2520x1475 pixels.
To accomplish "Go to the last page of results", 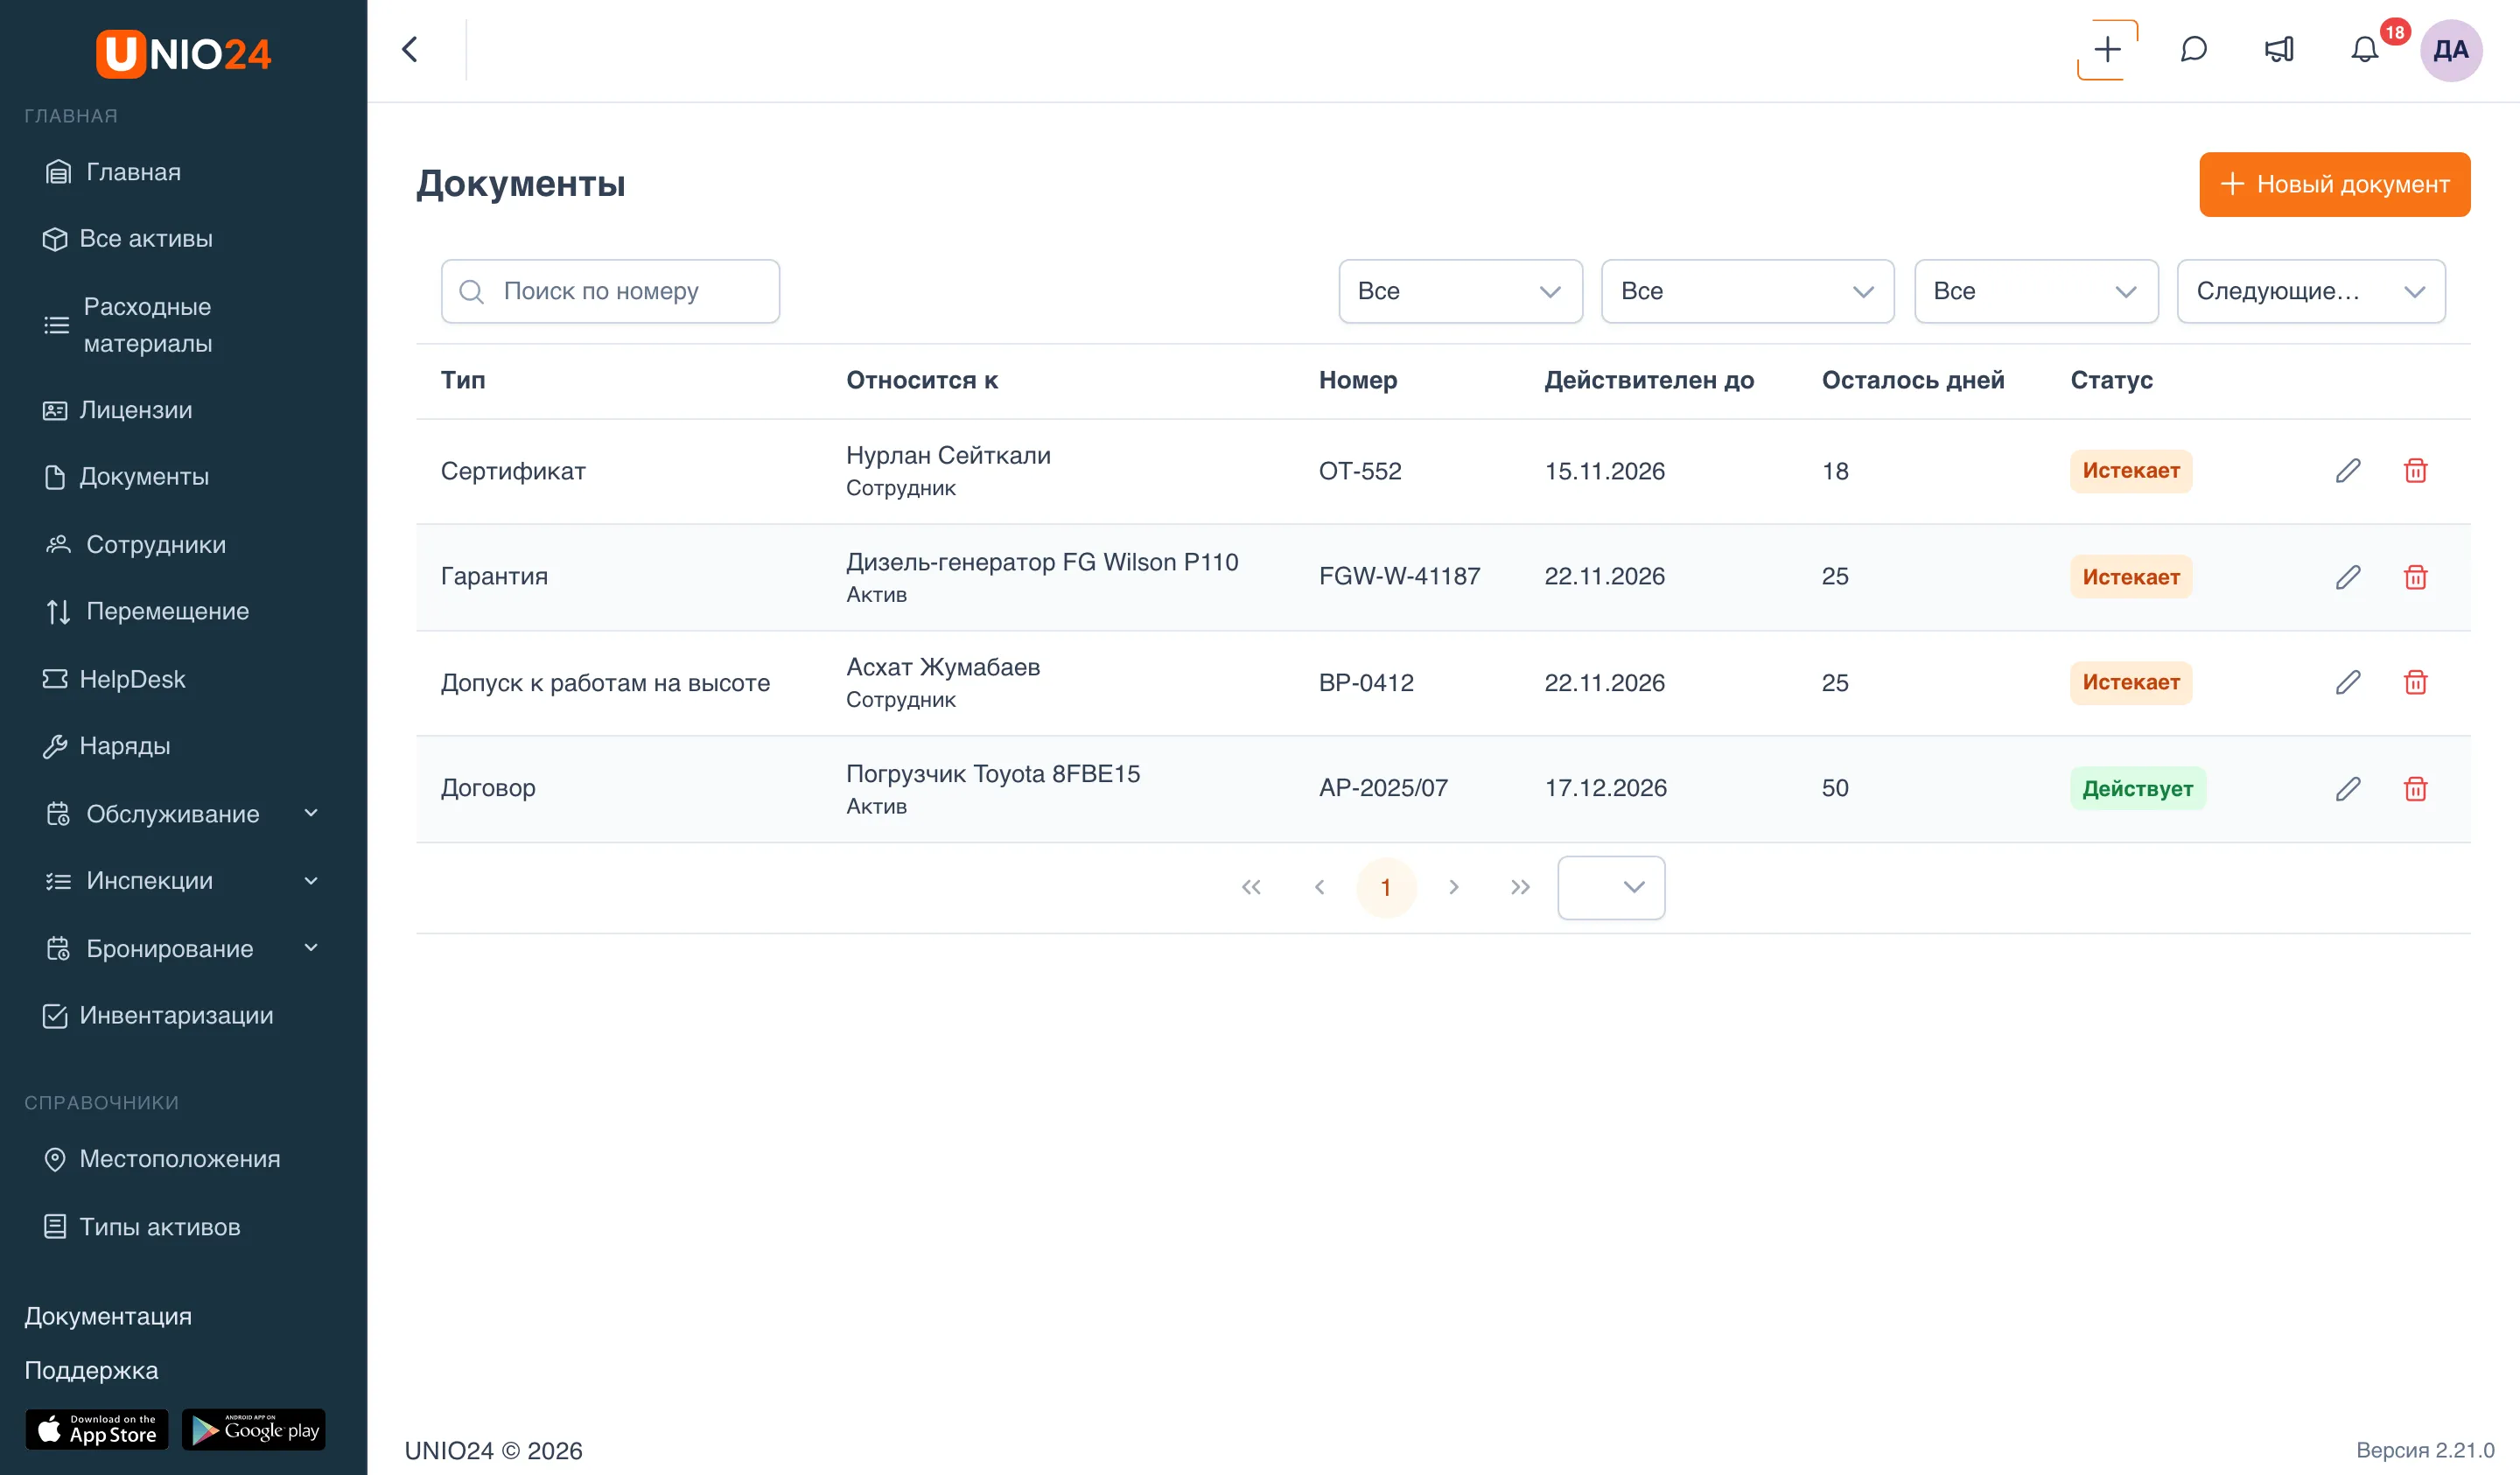I will tap(1520, 888).
